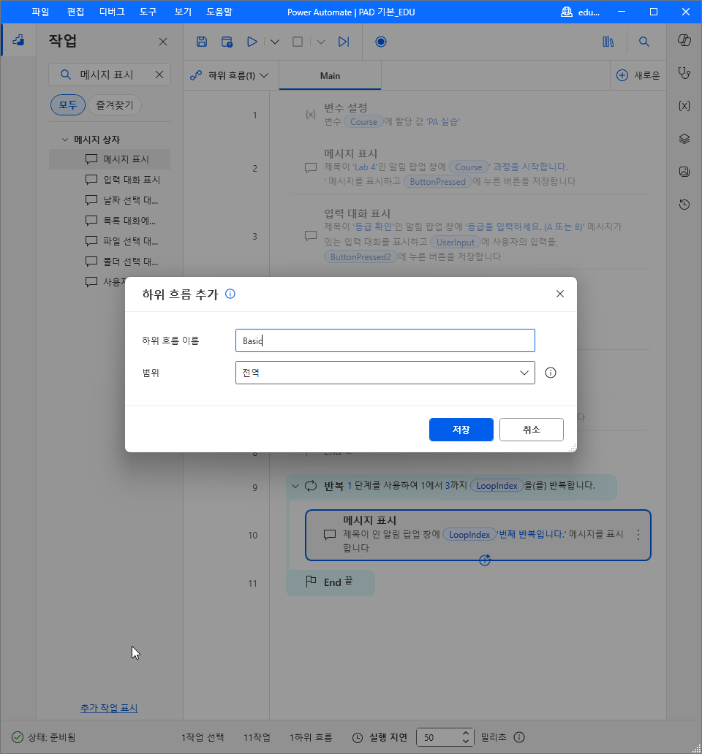Open the flow checker stethoscope icon
The height and width of the screenshot is (754, 702).
tap(684, 73)
